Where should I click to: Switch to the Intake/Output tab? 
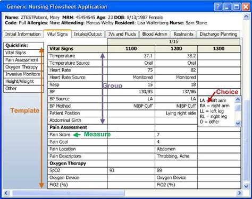click(x=88, y=34)
